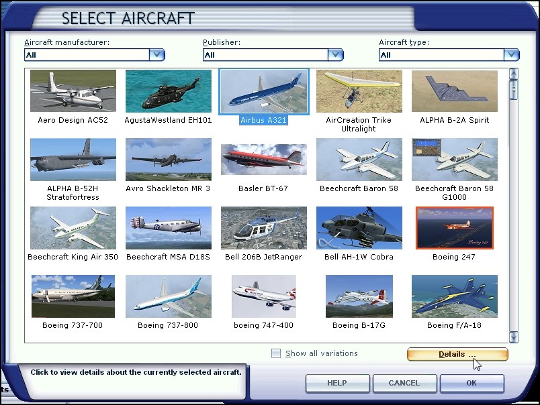Click the aircraft list scroll down arrow
The image size is (540, 405).
[x=513, y=337]
